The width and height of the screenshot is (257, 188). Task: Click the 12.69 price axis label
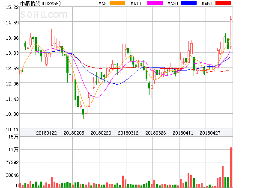pyautogui.click(x=12, y=68)
